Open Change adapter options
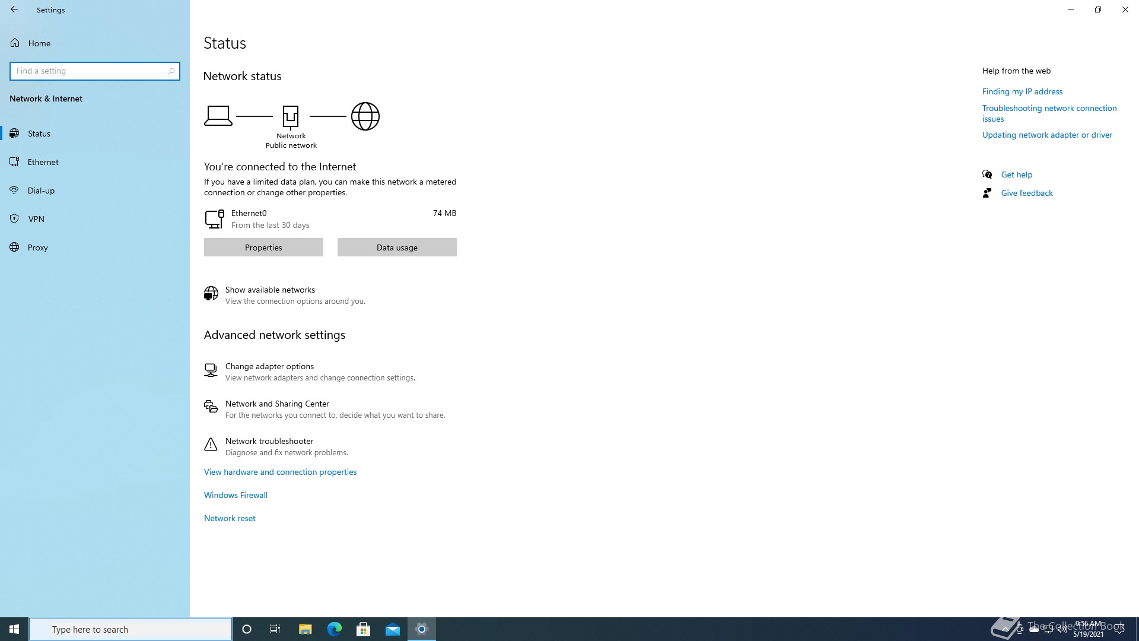This screenshot has width=1139, height=641. (269, 367)
